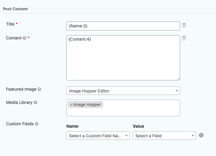Select the Image Hopper tag chip
The height and width of the screenshot is (156, 216).
point(87,105)
